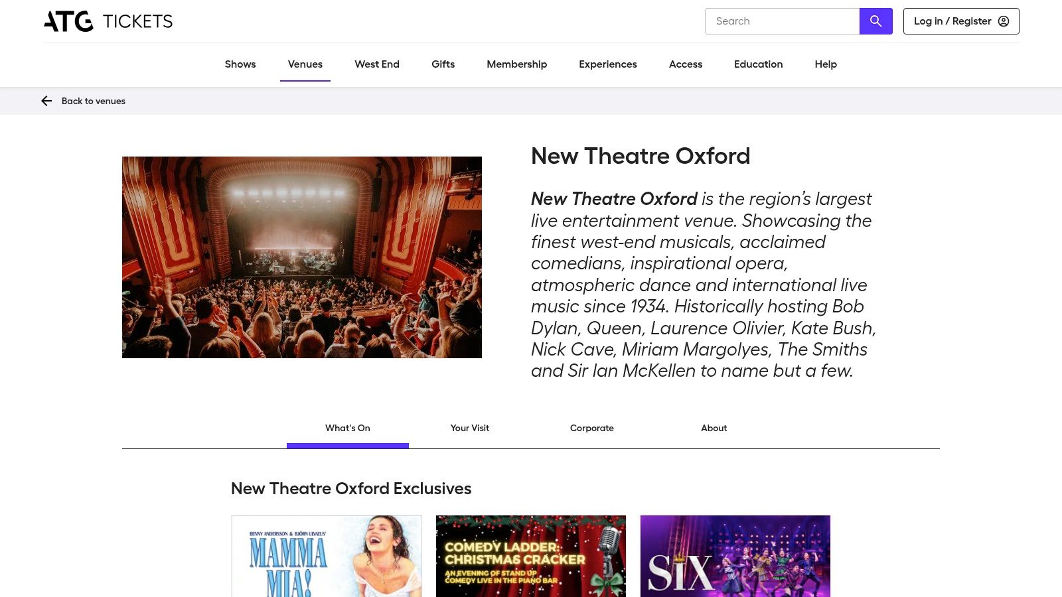The height and width of the screenshot is (597, 1062).
Task: Switch to the Corporate tab
Action: click(591, 428)
